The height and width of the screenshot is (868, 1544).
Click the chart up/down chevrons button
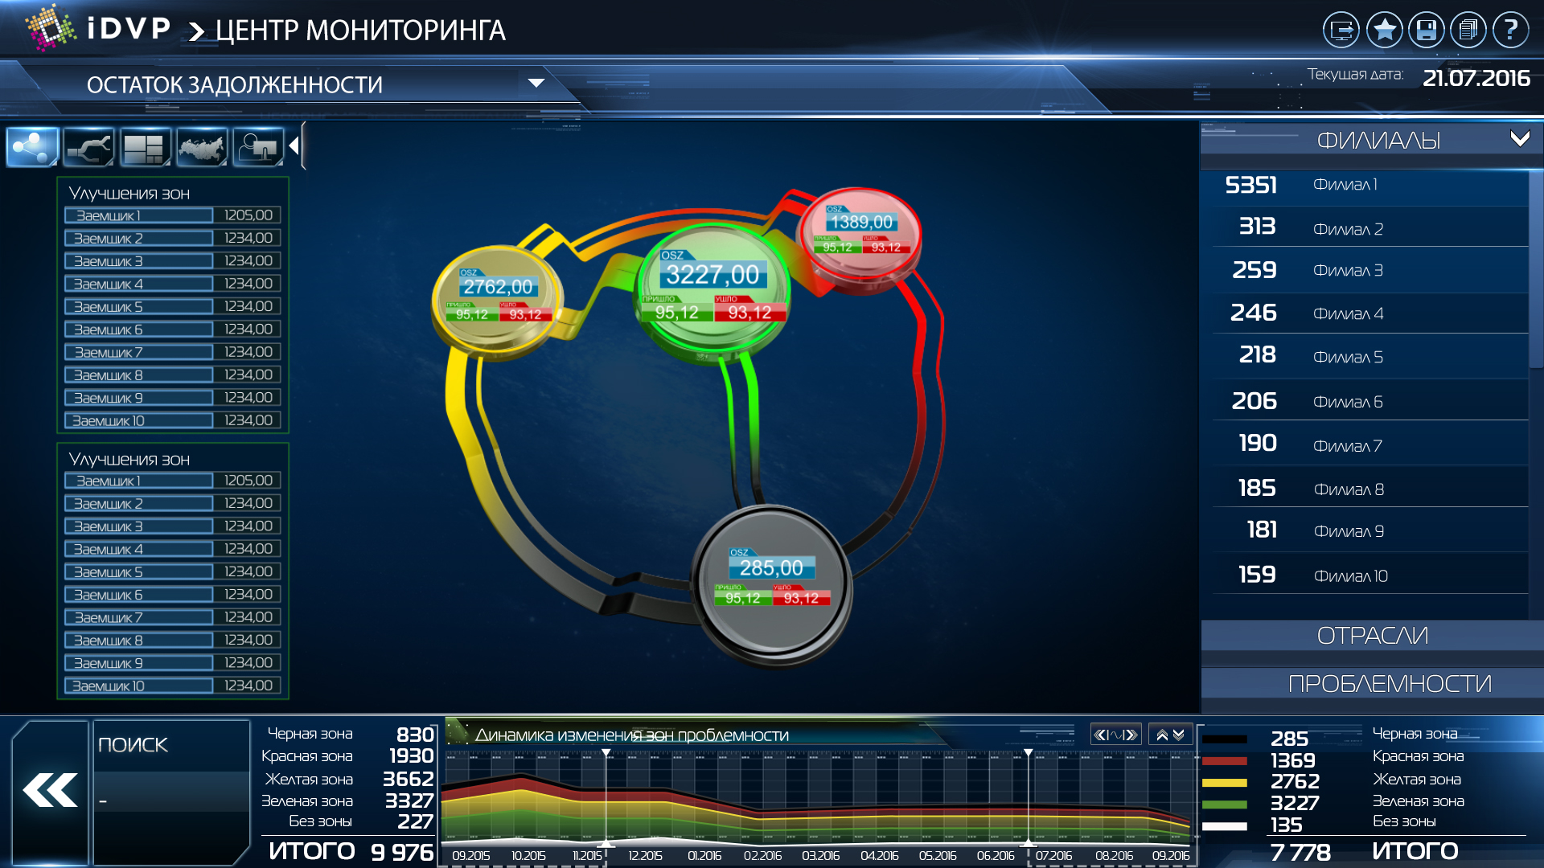(x=1170, y=735)
